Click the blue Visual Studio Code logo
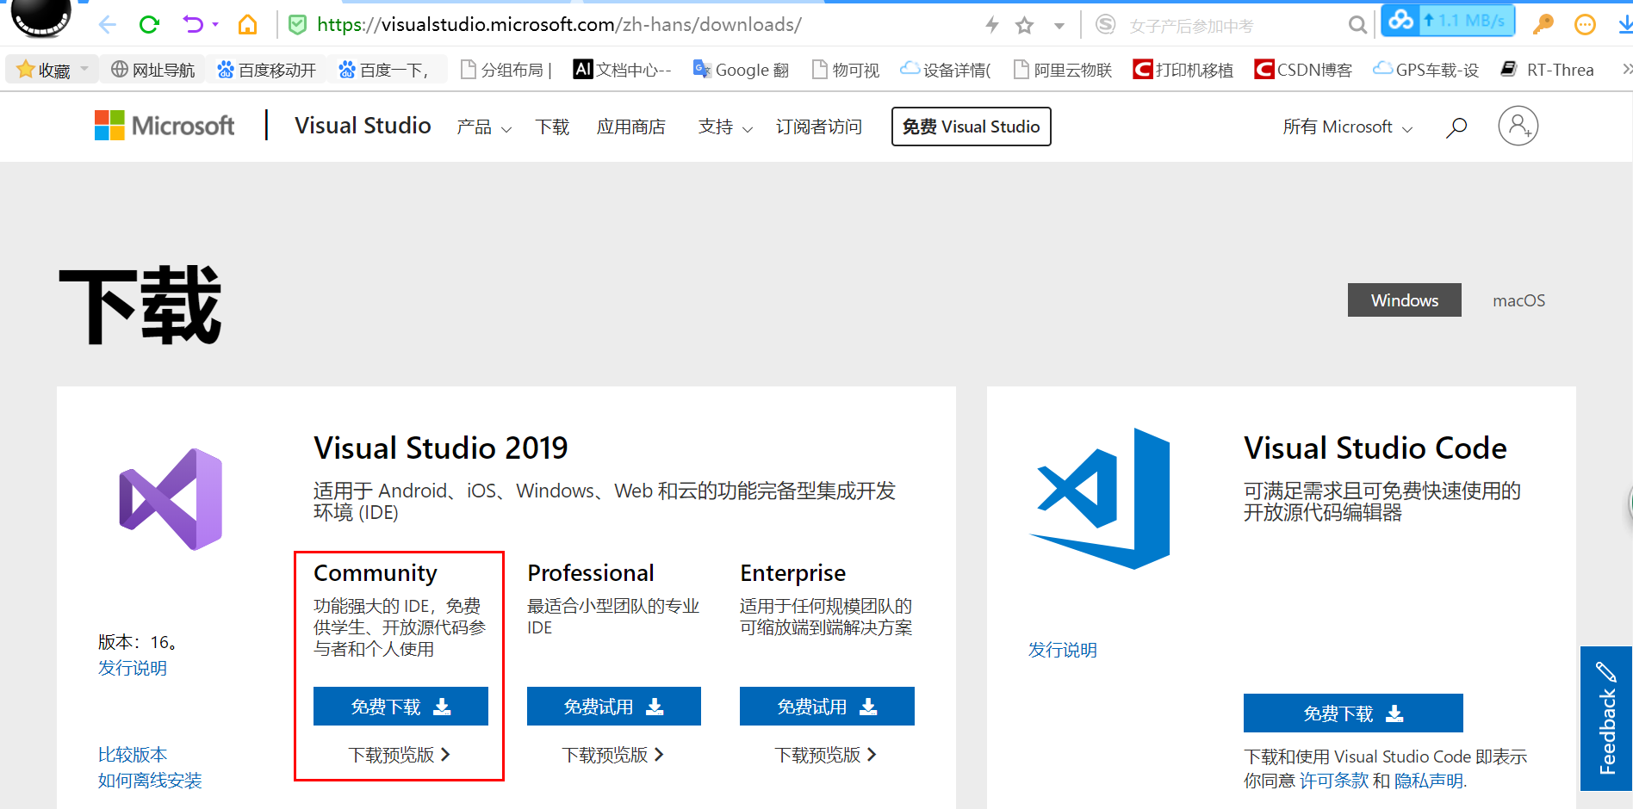Viewport: 1633px width, 809px height. coord(1100,498)
